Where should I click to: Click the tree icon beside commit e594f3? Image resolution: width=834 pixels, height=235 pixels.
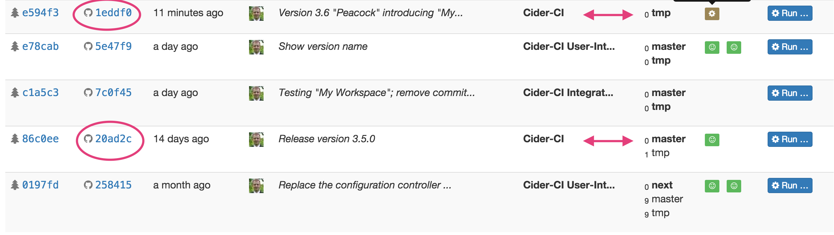pyautogui.click(x=15, y=13)
